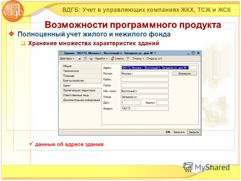241x181 pixels.
Task: Click the Нас. пункт field
Action: 145,91
